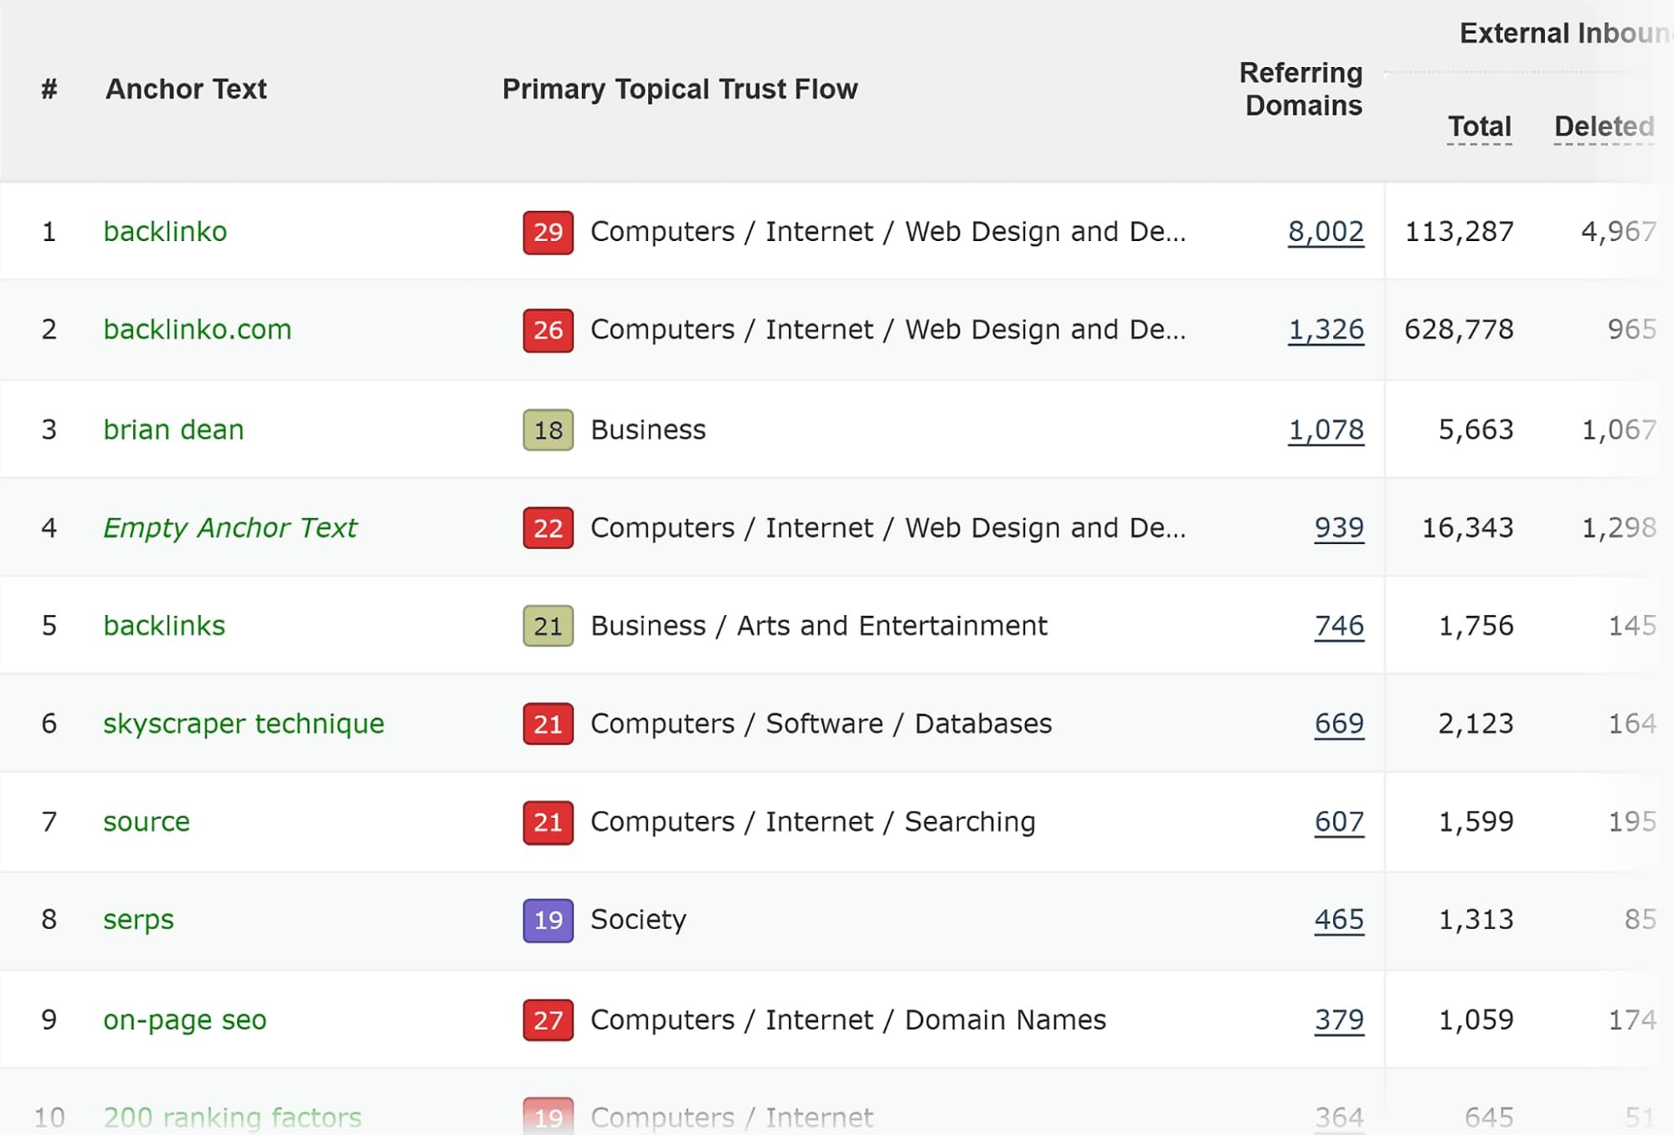Click the total value 1,313
Screen dimensions: 1674x1135
tap(1476, 919)
